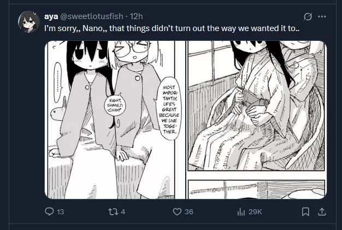
Task: Open aya's profile avatar
Action: (x=29, y=22)
